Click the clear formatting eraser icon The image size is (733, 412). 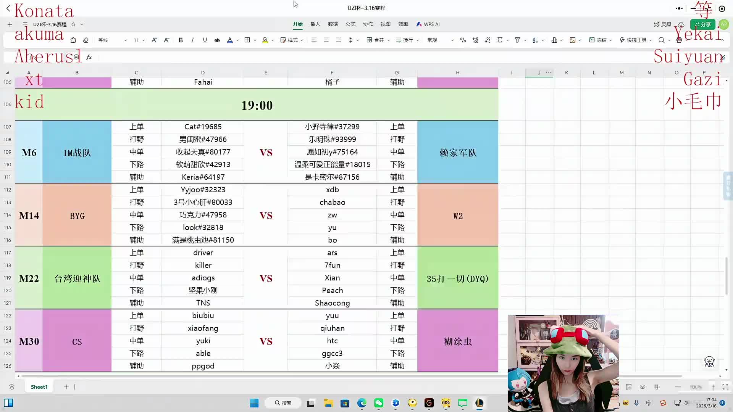pyautogui.click(x=86, y=40)
